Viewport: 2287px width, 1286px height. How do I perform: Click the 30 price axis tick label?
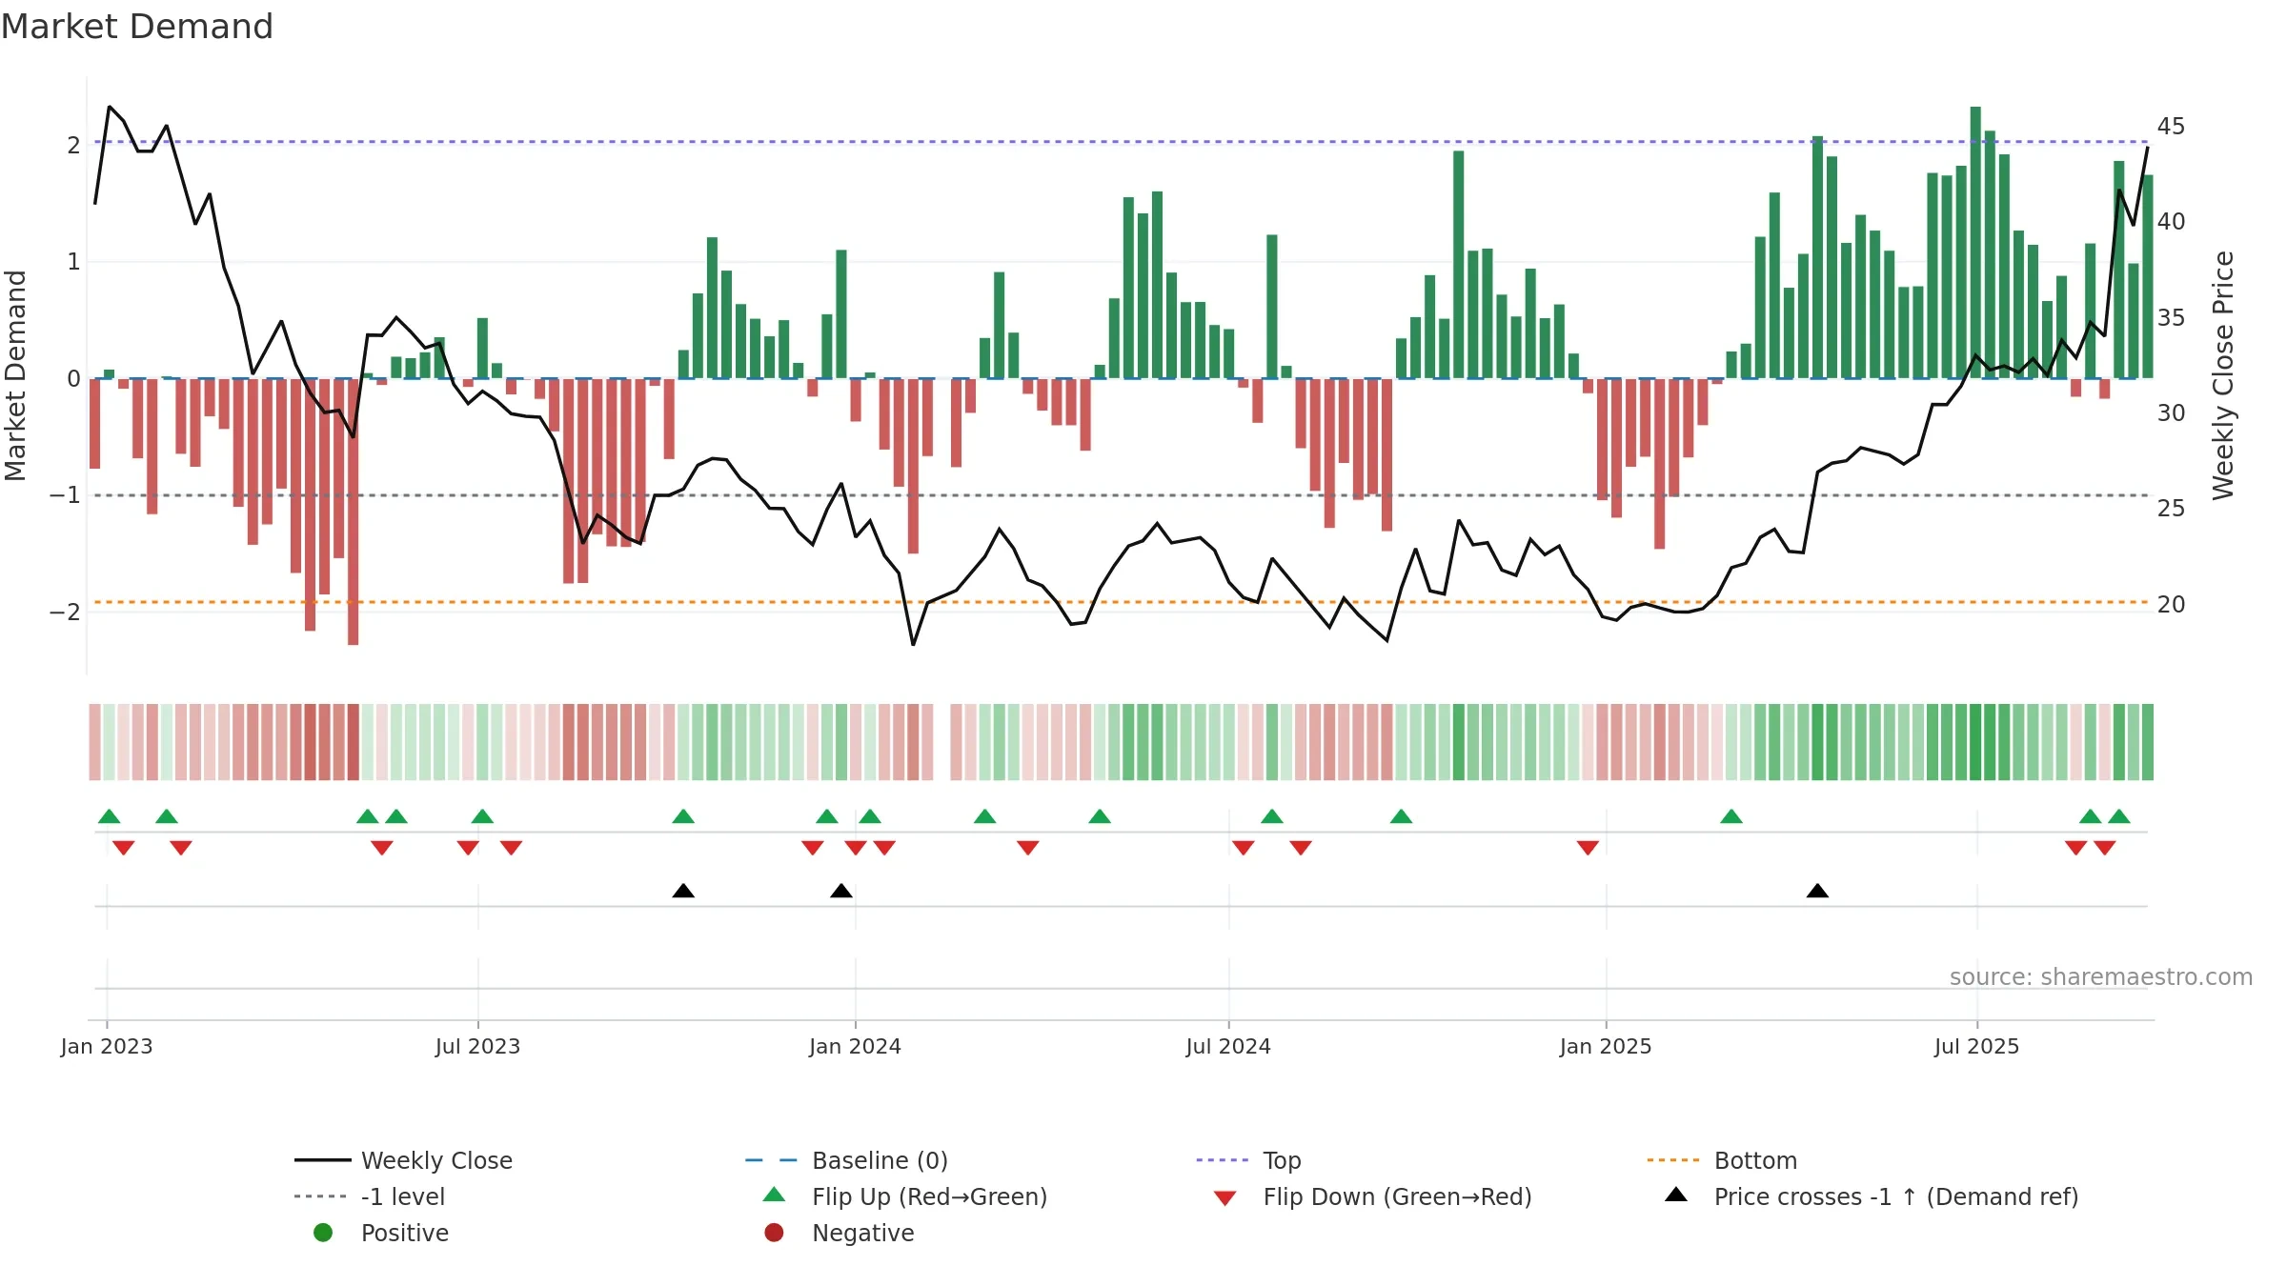[x=2171, y=412]
